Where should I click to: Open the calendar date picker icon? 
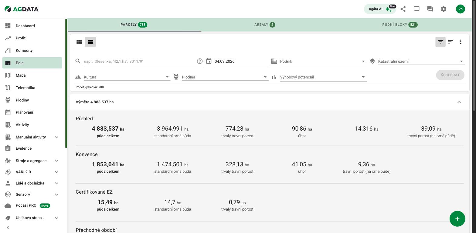209,61
